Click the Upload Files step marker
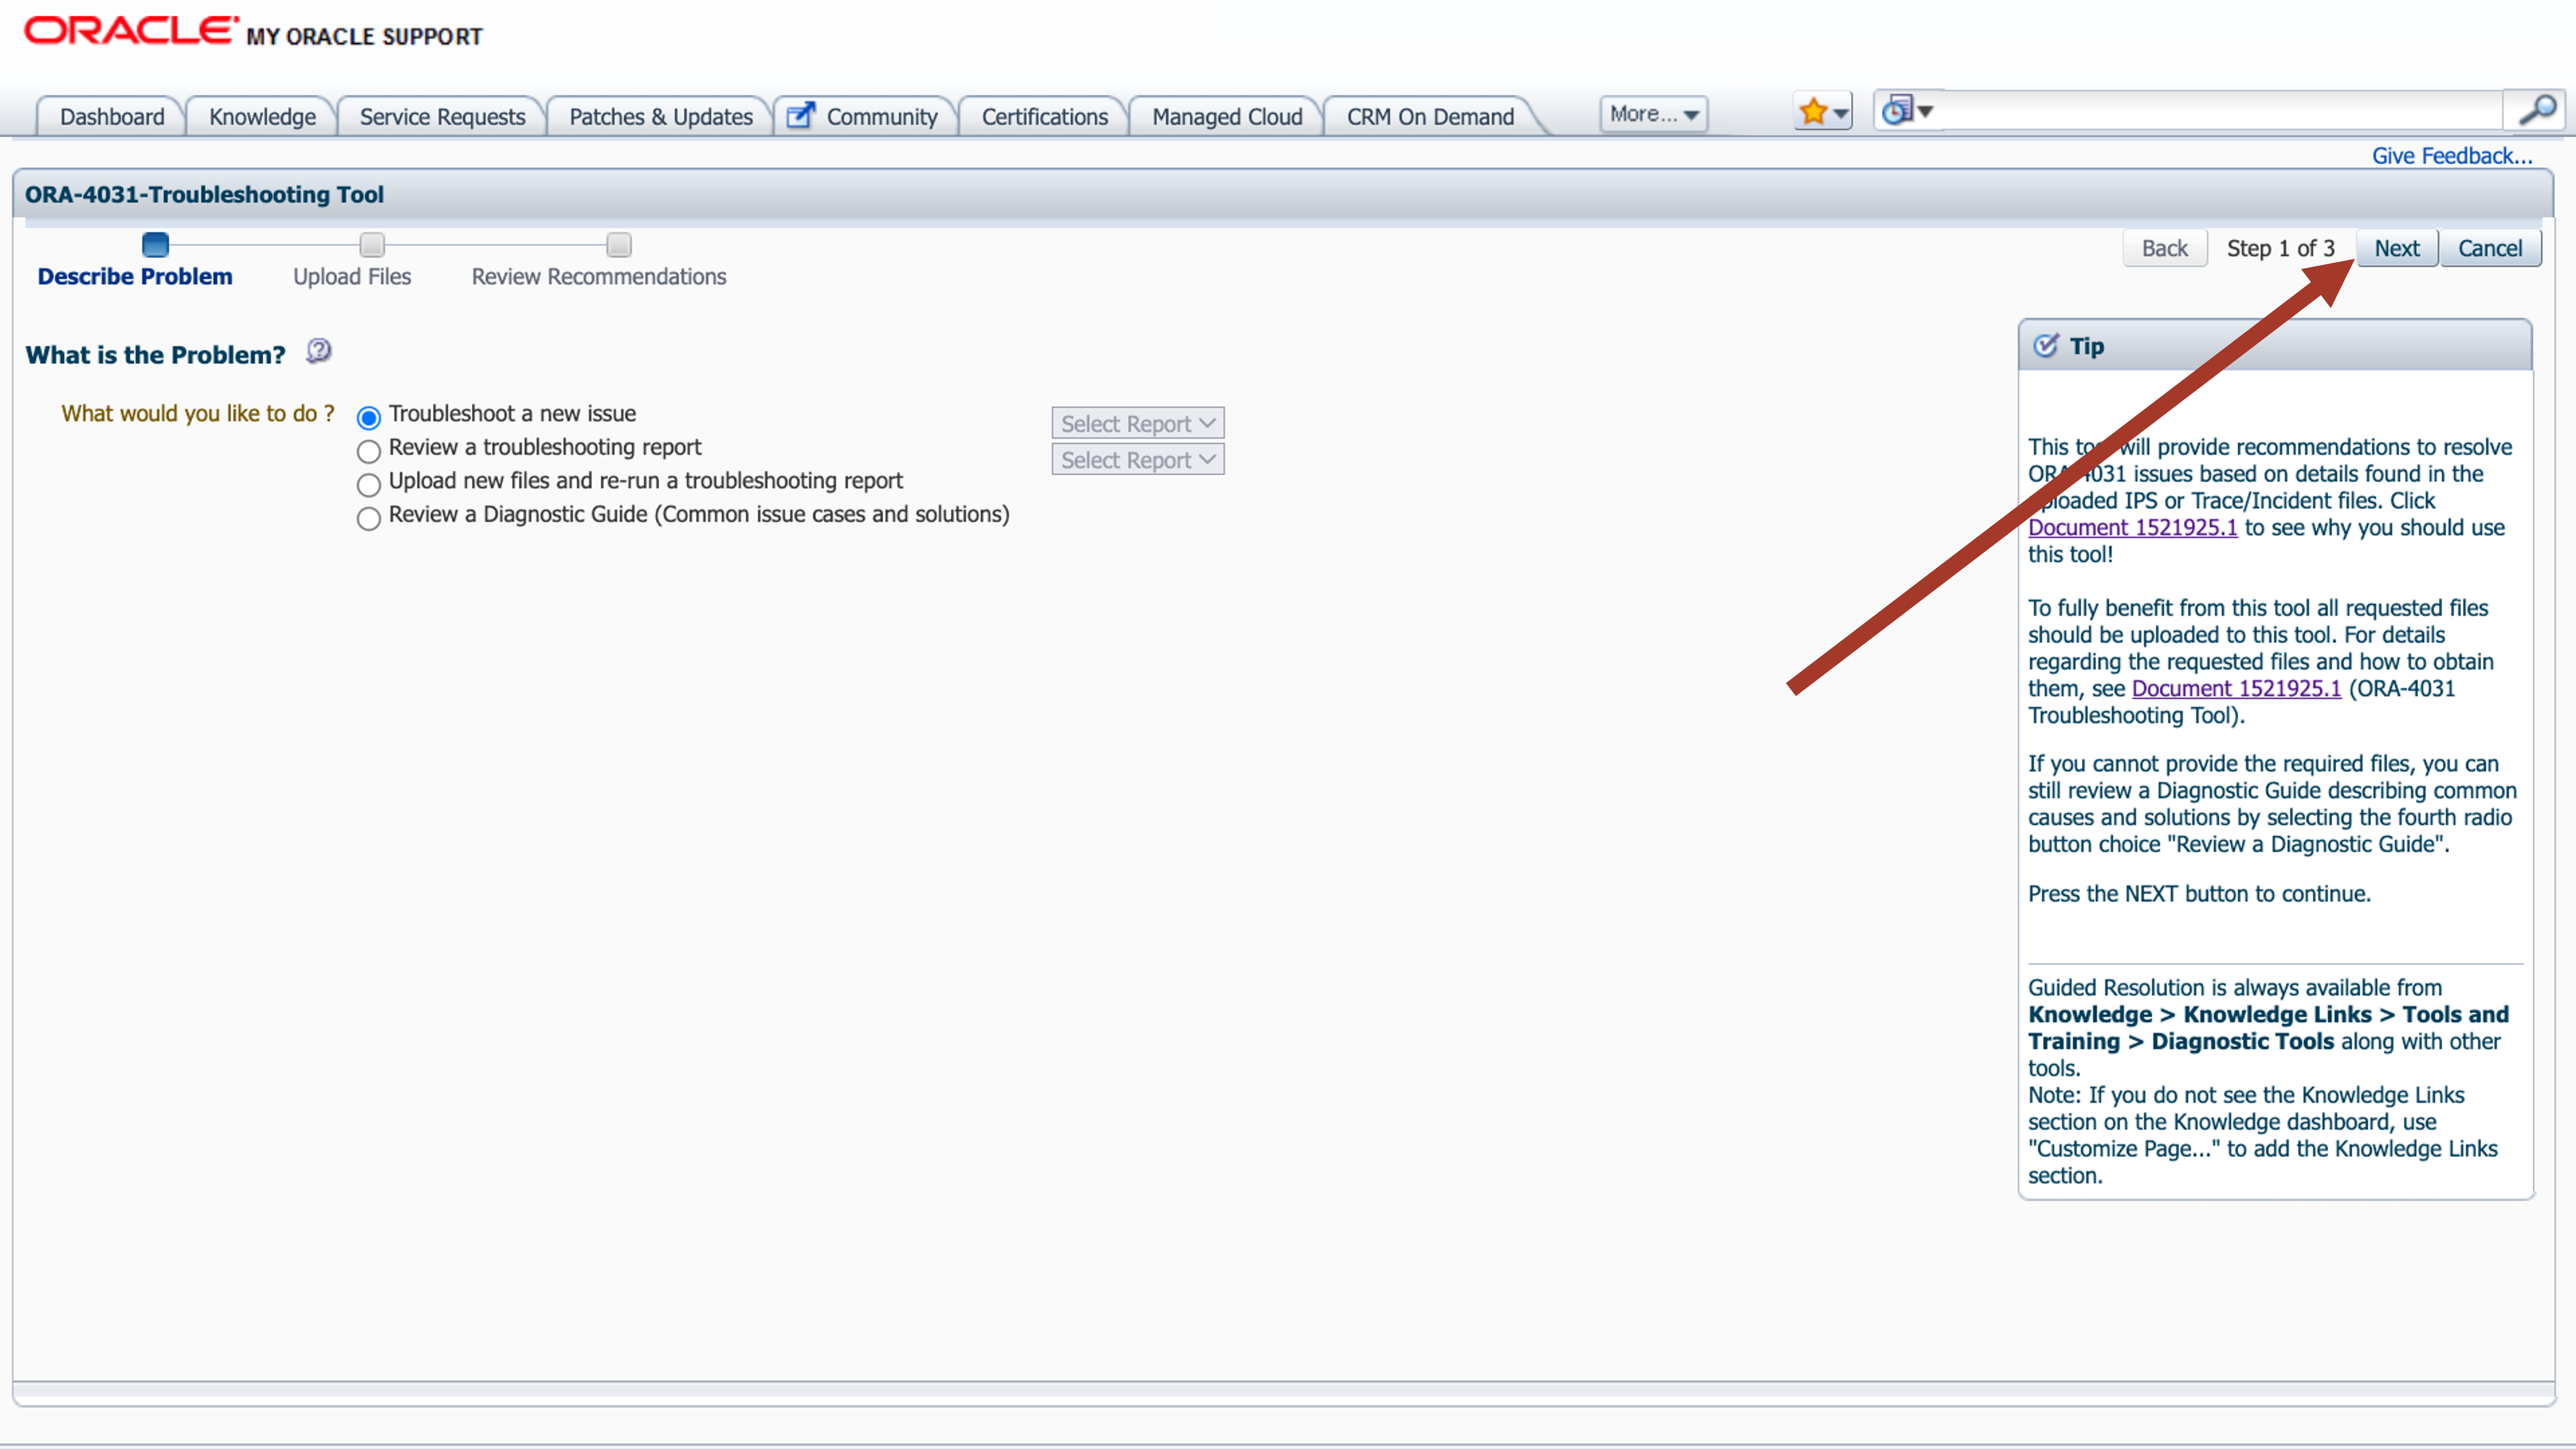This screenshot has height=1449, width=2576. tap(372, 245)
